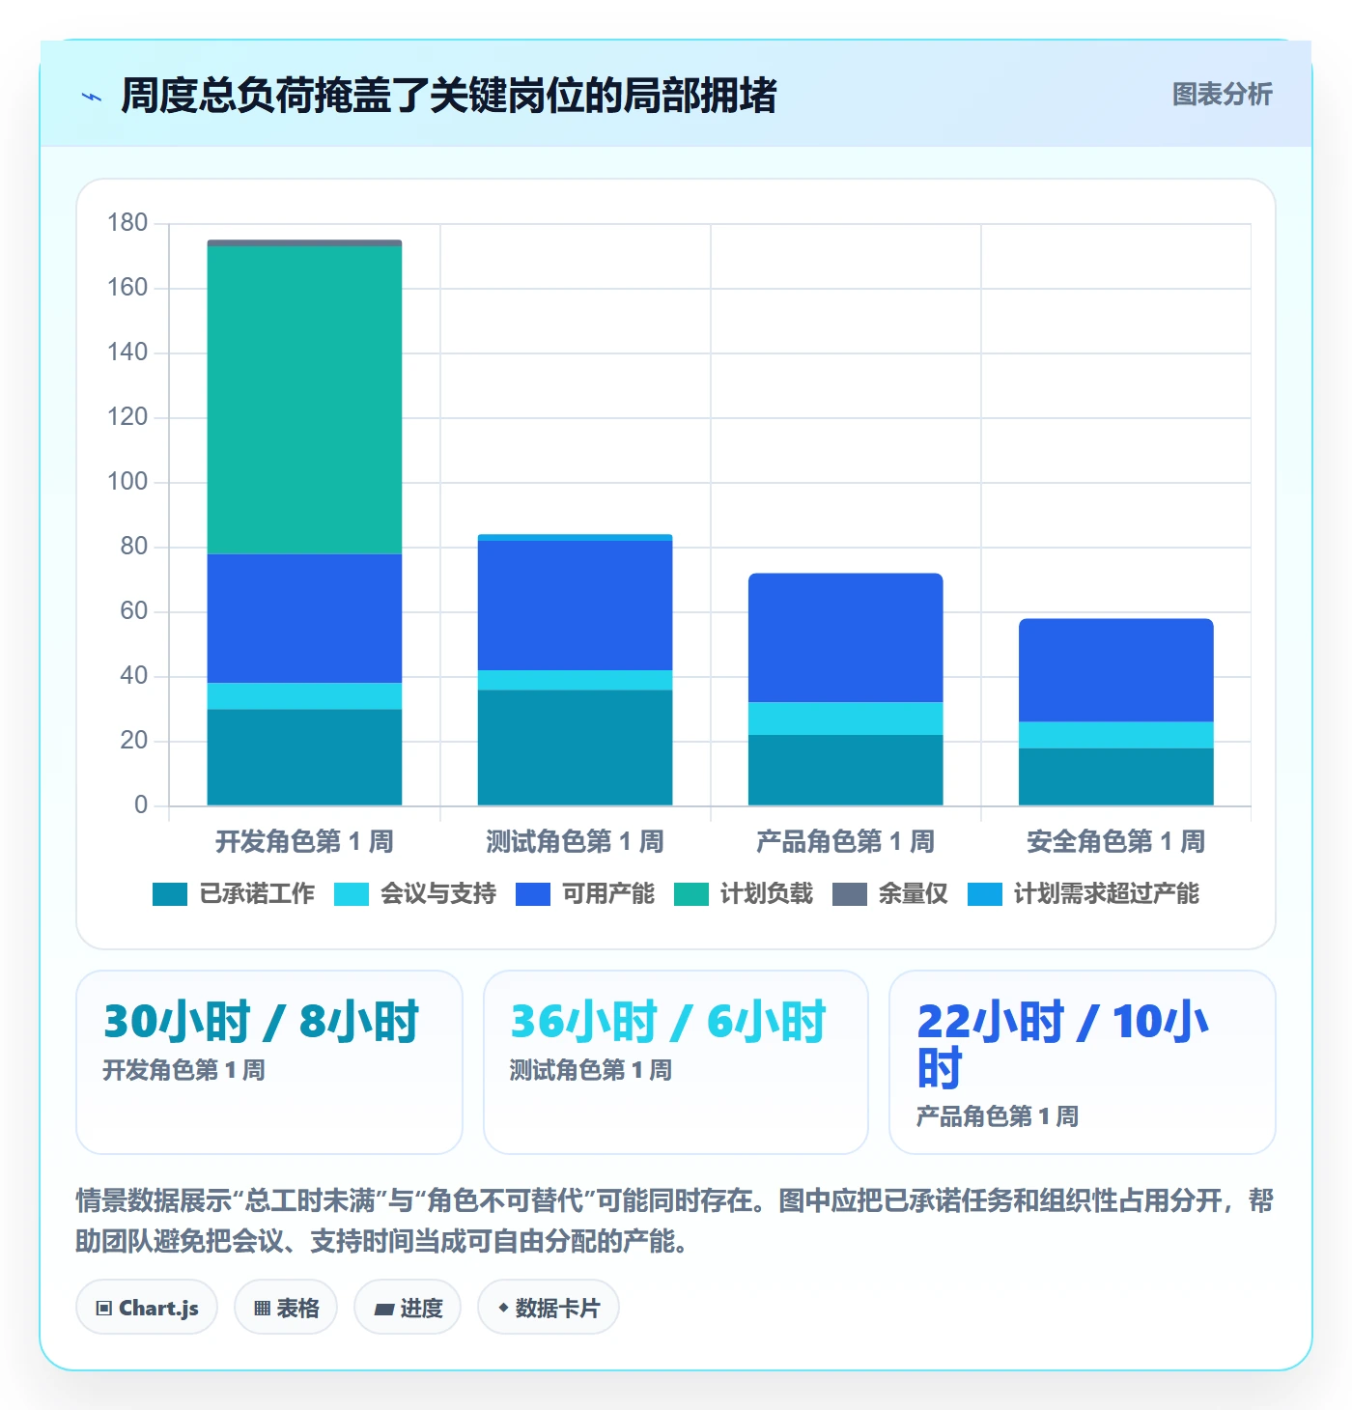Click the light cyan 会议与支持 segment of 产品角色 bar
This screenshot has width=1352, height=1410.
(x=845, y=719)
